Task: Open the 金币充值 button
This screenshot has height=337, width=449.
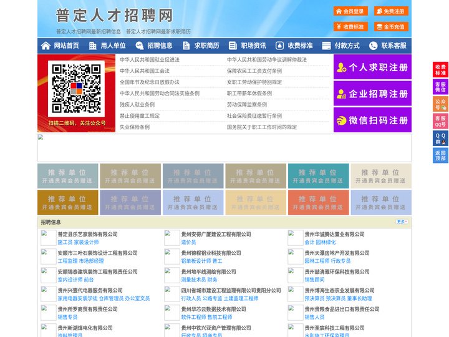Action: 391,27
